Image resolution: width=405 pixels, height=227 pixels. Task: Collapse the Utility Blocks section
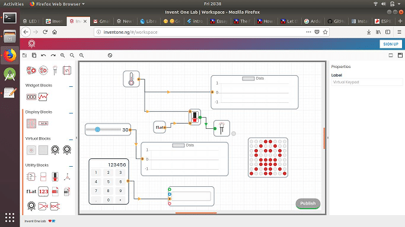point(71,166)
